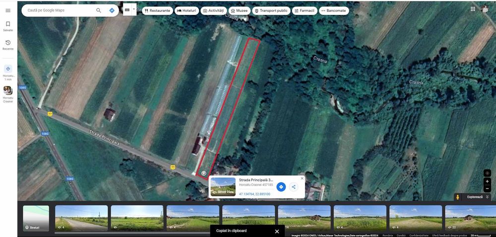Screen dimensions: 496x237
Task: Select the Bancomate chip
Action: (334, 10)
